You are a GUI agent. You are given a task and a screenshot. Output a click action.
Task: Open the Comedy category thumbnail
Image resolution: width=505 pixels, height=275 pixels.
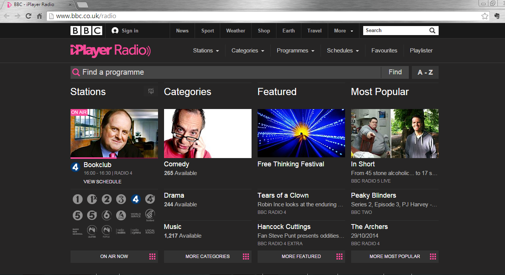208,134
